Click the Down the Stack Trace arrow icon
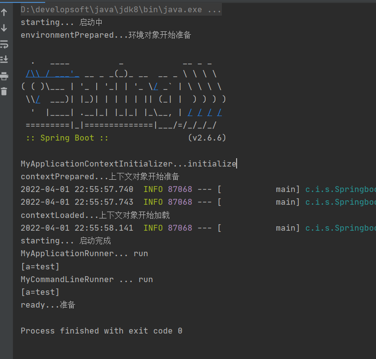This screenshot has height=359, width=376. pyautogui.click(x=4, y=28)
